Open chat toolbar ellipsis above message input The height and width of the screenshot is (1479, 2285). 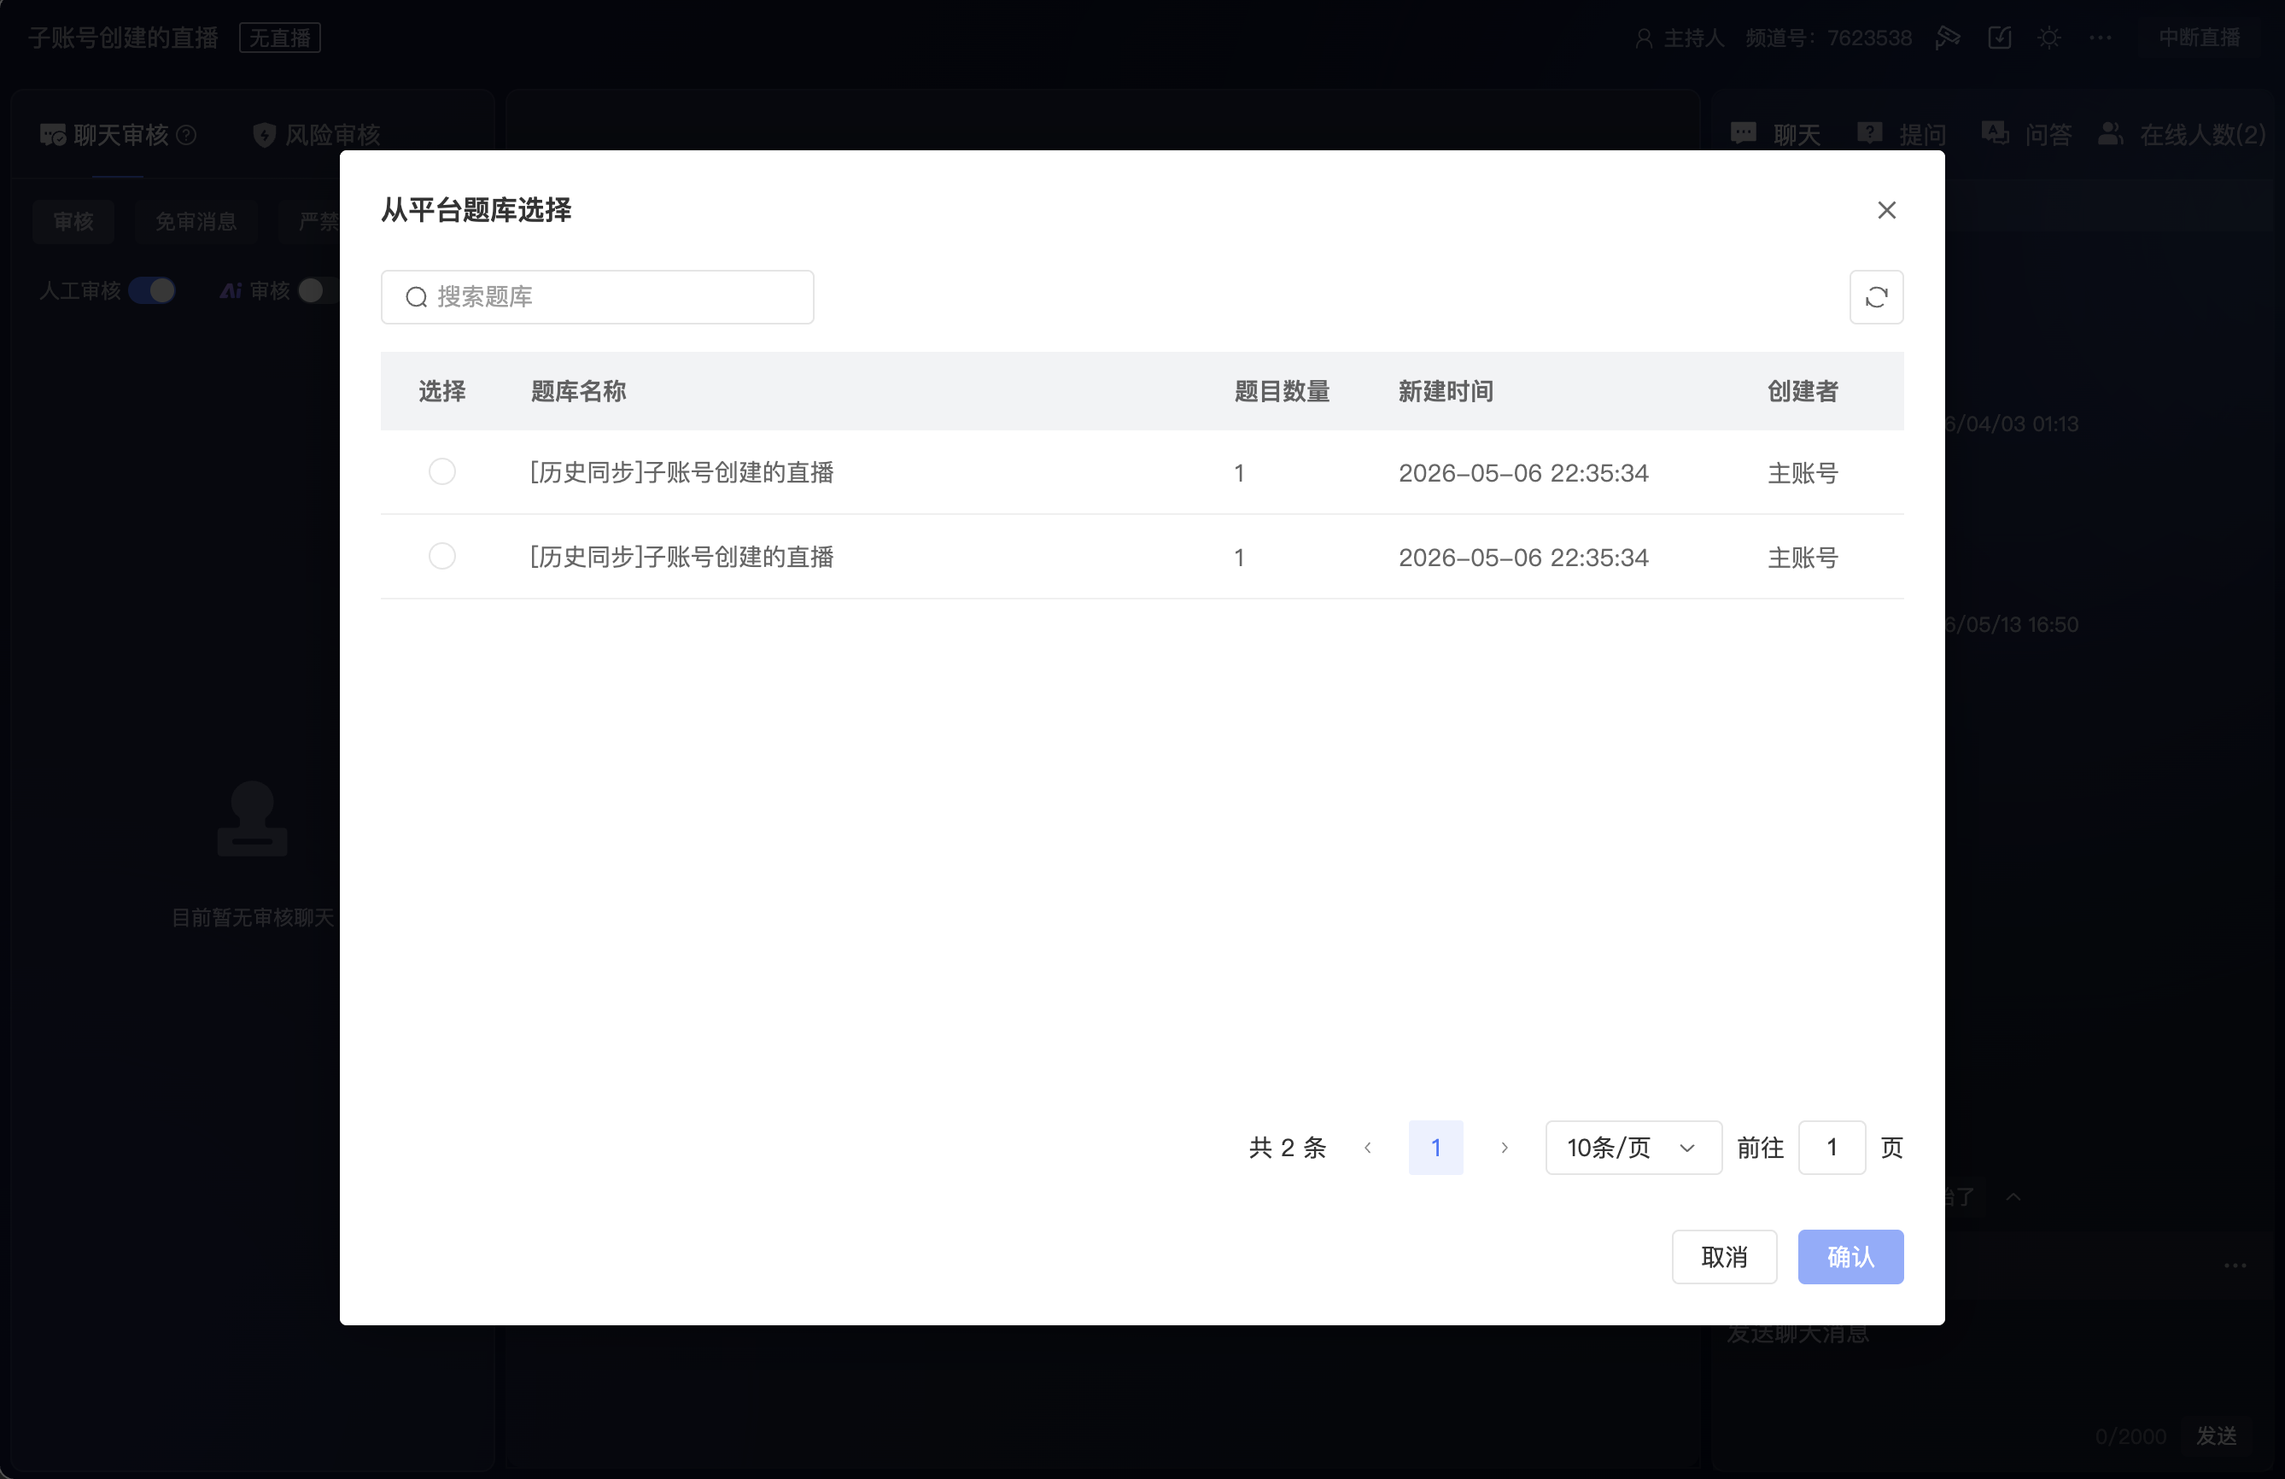click(2235, 1265)
